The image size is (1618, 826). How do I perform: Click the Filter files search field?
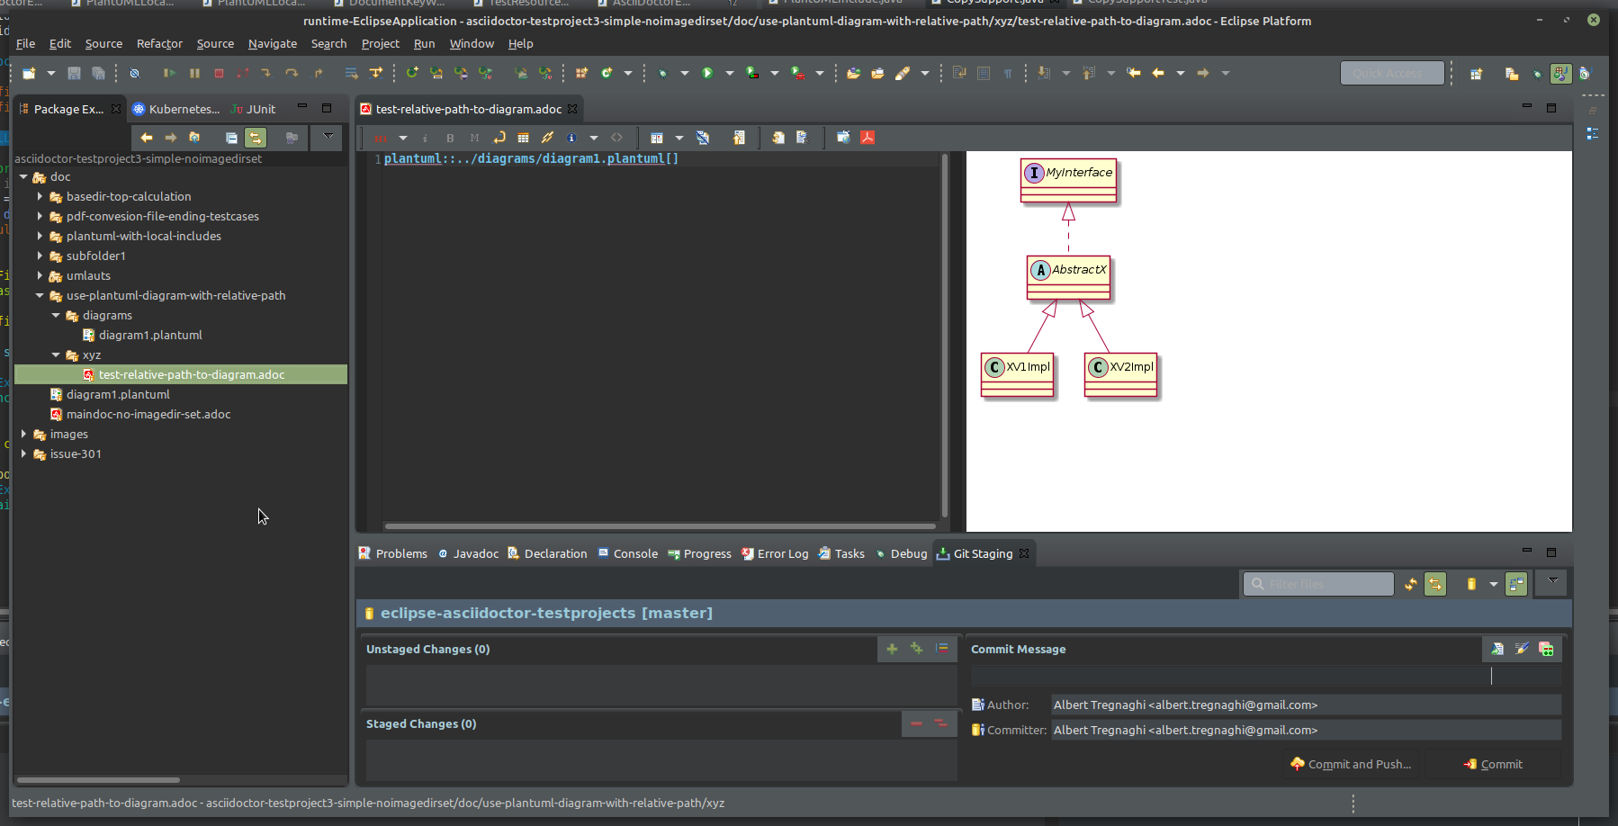pyautogui.click(x=1318, y=584)
